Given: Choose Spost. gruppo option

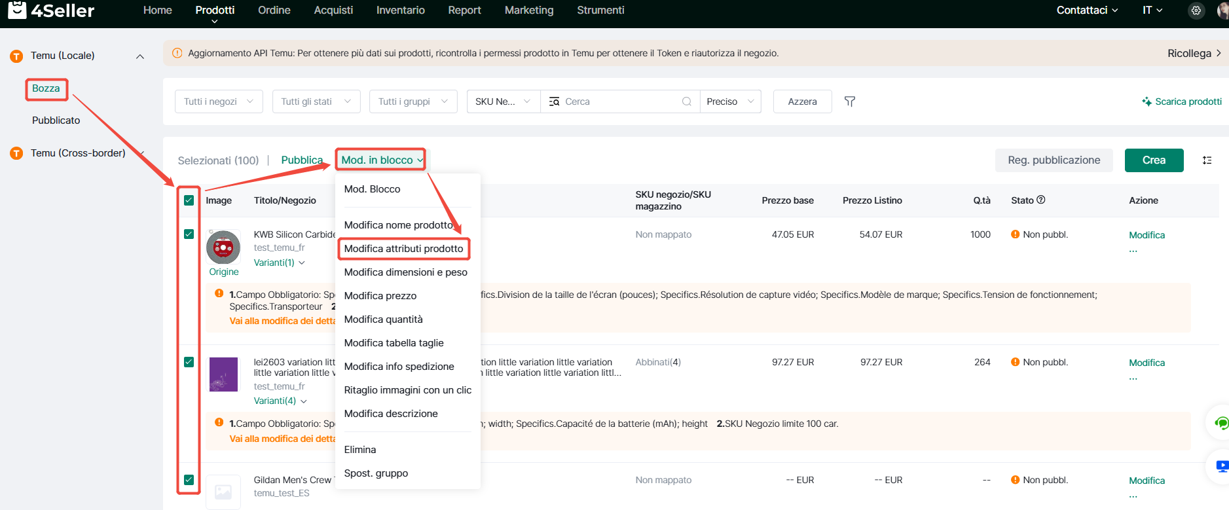Looking at the screenshot, I should click(x=408, y=473).
